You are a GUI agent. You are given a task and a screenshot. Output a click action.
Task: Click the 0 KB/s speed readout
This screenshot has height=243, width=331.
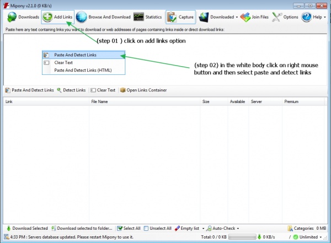pos(269,237)
